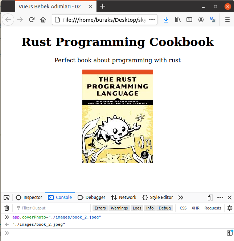Activate the element picker tool
The image size is (234, 241).
pos(7,198)
